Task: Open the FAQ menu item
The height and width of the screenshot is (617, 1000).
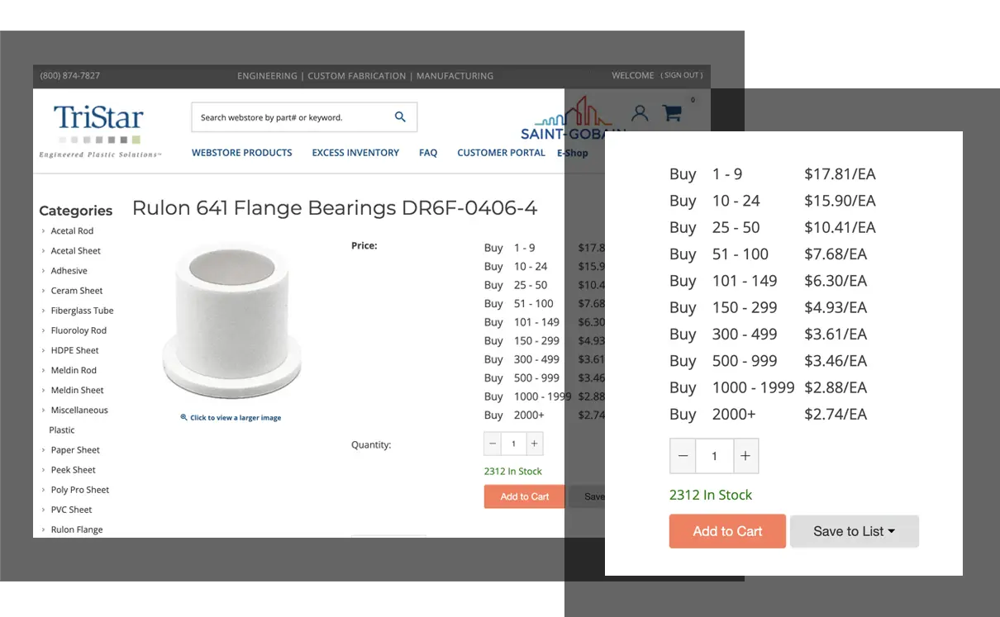Action: tap(428, 153)
